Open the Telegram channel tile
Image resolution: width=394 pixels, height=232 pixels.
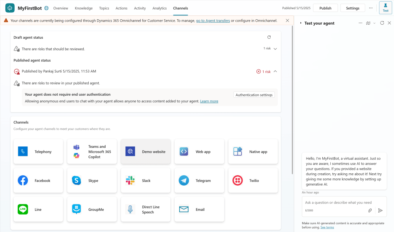click(199, 181)
